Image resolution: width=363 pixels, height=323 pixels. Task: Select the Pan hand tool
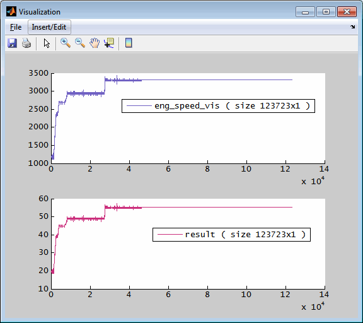pos(95,44)
